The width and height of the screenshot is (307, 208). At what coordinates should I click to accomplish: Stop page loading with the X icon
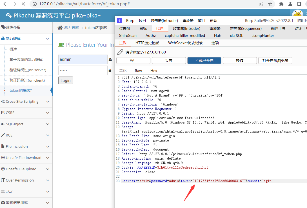click(x=23, y=4)
